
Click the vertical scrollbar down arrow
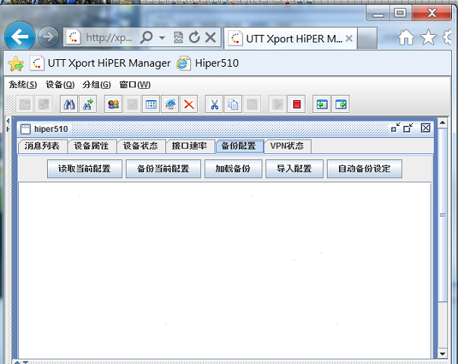pos(443,353)
